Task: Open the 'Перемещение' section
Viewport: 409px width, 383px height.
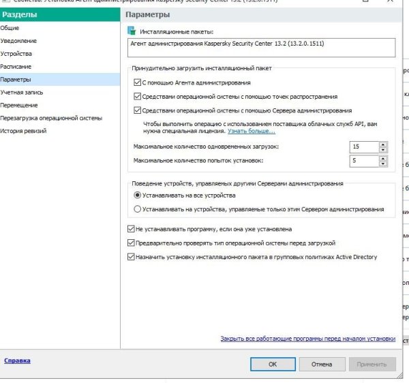Action: 60,105
